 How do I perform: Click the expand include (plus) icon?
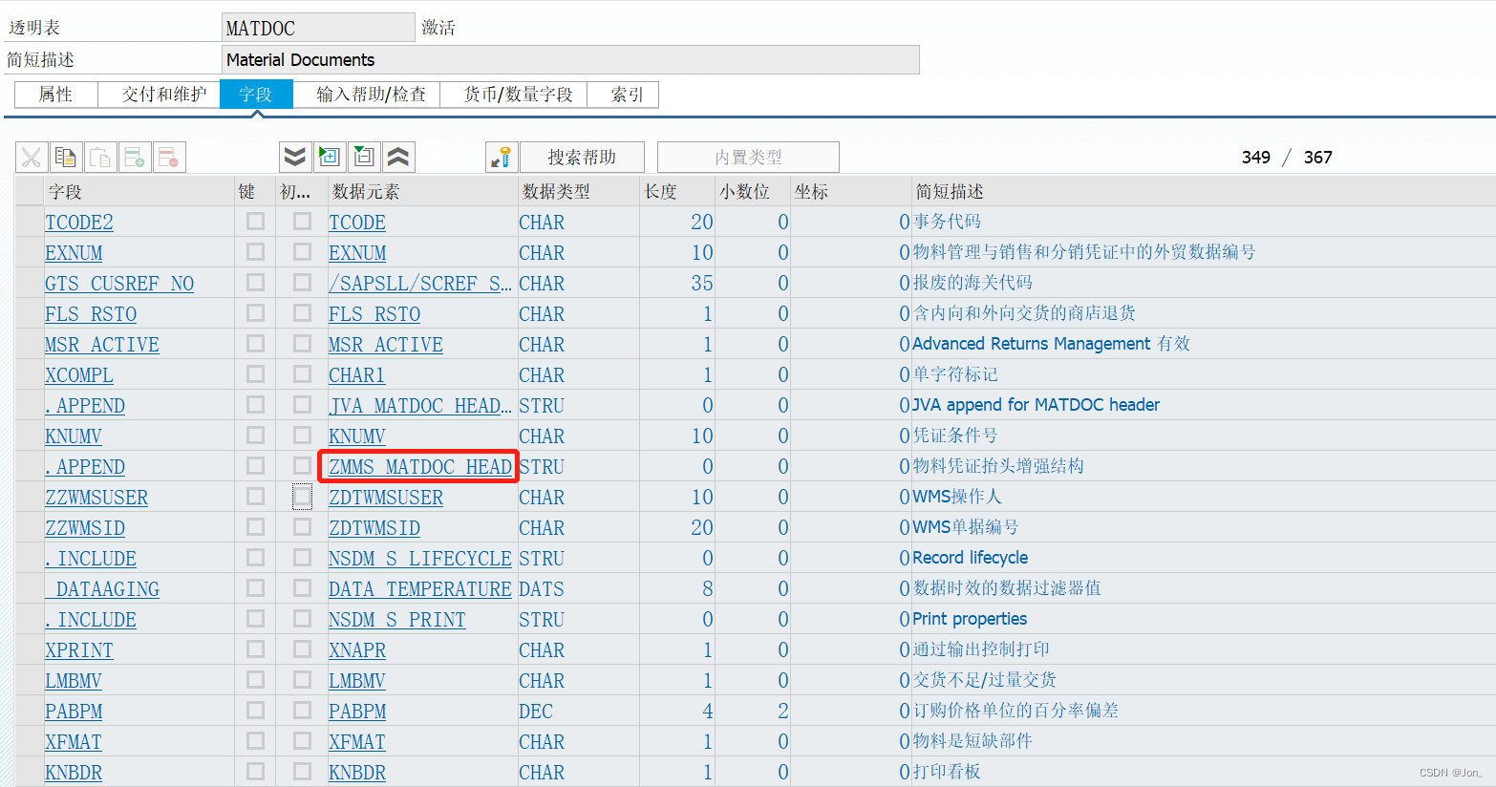330,158
